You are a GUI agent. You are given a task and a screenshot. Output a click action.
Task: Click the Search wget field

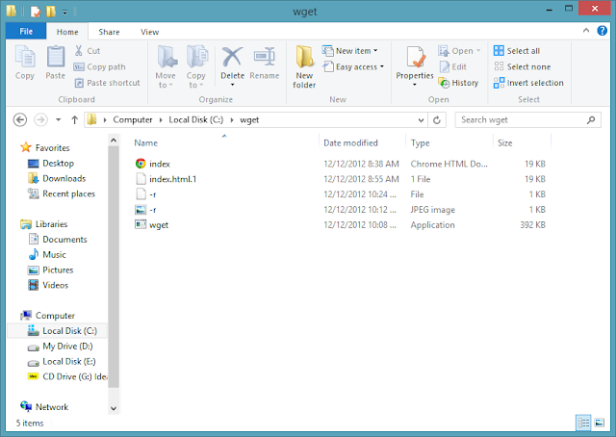(527, 120)
